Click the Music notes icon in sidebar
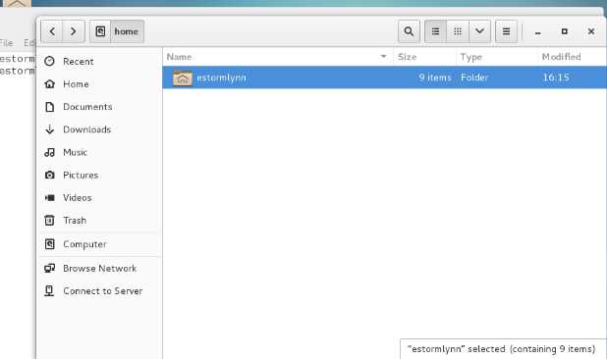This screenshot has width=607, height=359. tap(49, 152)
